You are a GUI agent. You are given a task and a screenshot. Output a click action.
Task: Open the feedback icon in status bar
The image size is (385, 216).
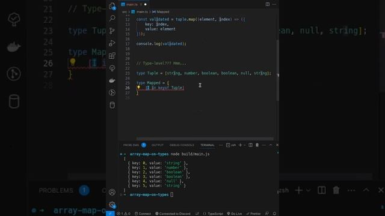point(267,214)
